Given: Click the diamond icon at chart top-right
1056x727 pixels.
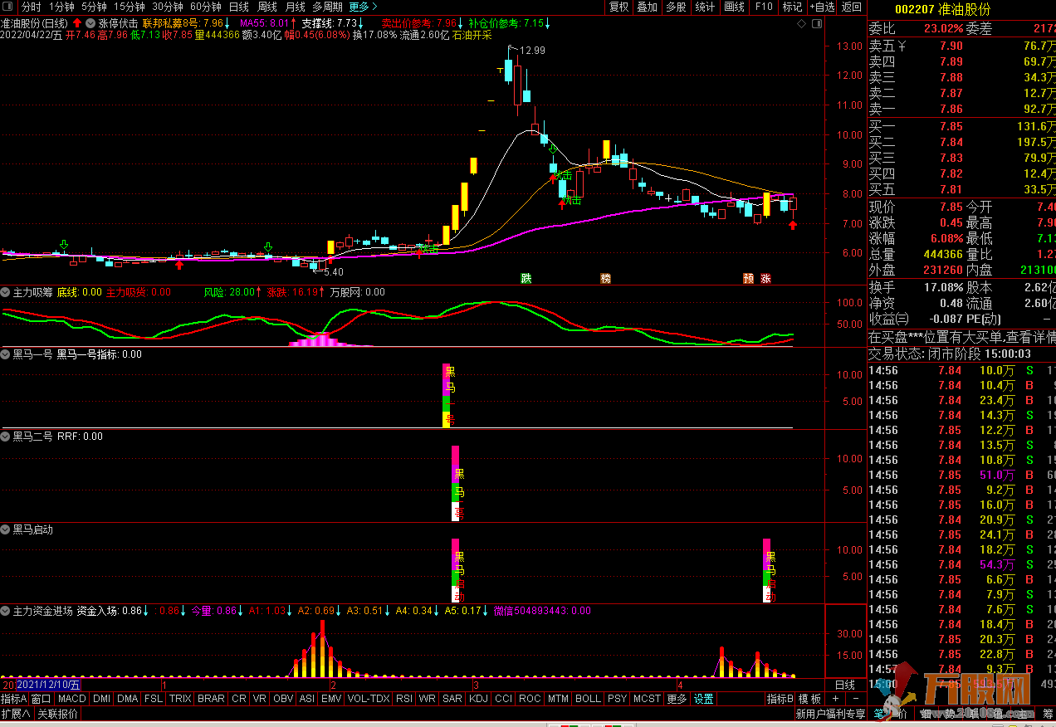Looking at the screenshot, I should coord(801,24).
